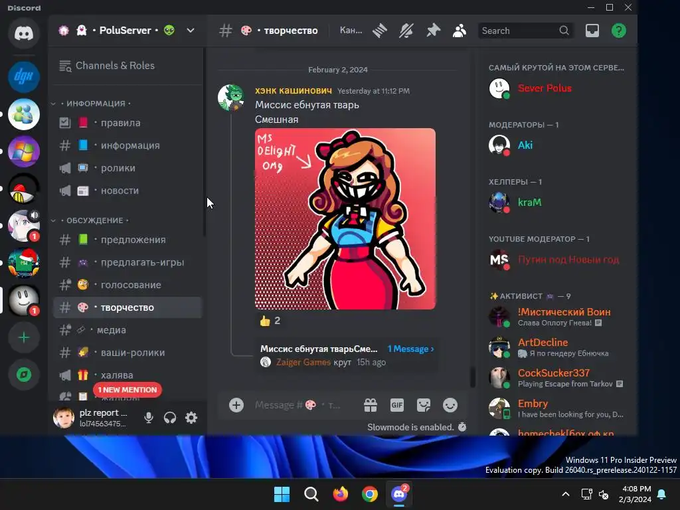Viewport: 680px width, 510px height.
Task: Open the gift Nitro icon
Action: tap(371, 405)
